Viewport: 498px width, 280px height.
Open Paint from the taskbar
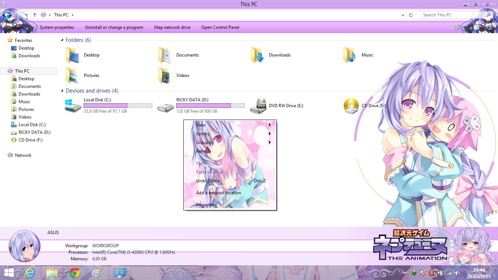(97, 273)
